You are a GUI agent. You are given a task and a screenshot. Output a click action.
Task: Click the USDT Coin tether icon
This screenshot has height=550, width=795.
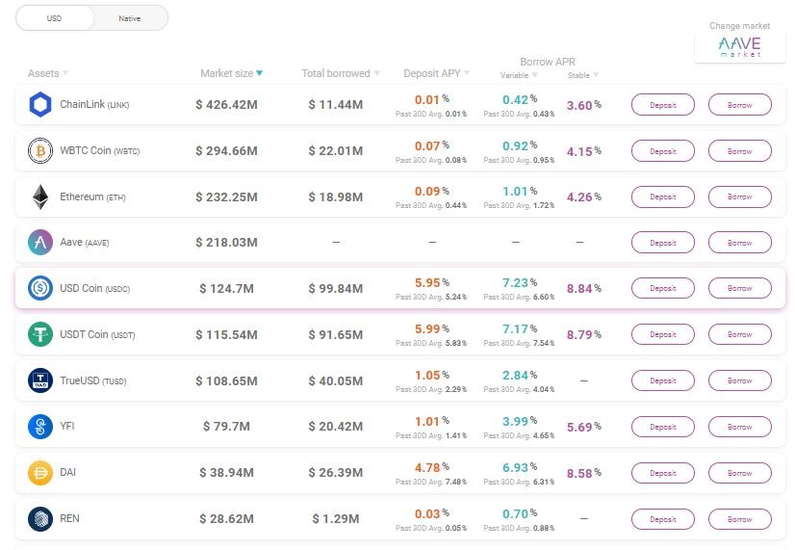pyautogui.click(x=40, y=334)
